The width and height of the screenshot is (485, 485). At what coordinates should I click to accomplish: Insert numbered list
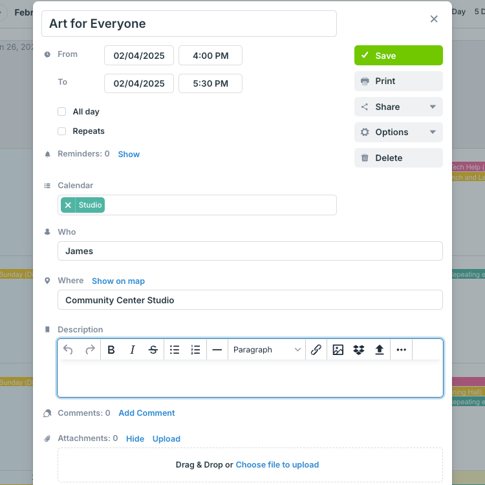pyautogui.click(x=195, y=349)
